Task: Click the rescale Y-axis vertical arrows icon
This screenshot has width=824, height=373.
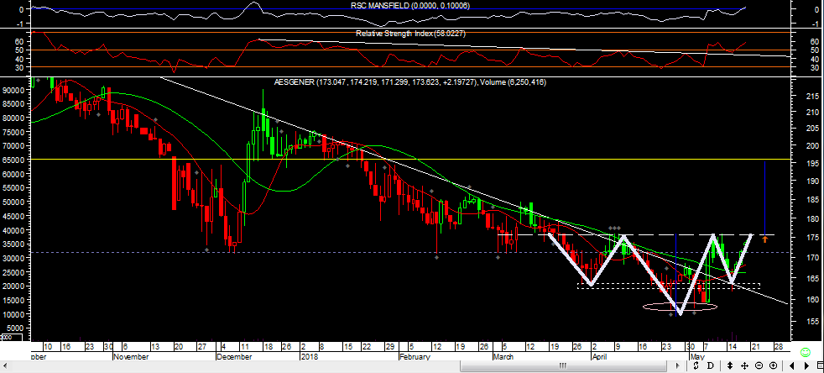Action: (730, 366)
